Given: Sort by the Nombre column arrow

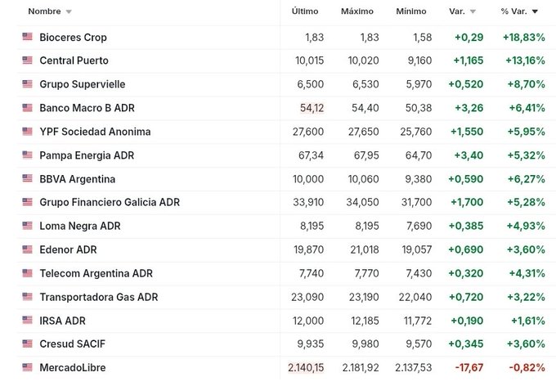Looking at the screenshot, I should (68, 12).
